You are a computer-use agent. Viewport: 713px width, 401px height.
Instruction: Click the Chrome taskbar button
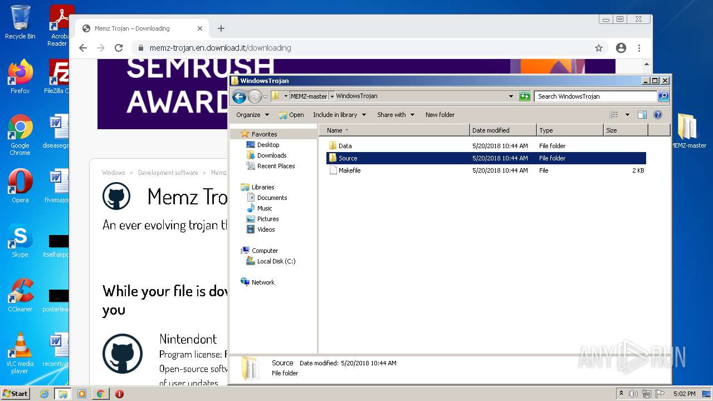(100, 394)
